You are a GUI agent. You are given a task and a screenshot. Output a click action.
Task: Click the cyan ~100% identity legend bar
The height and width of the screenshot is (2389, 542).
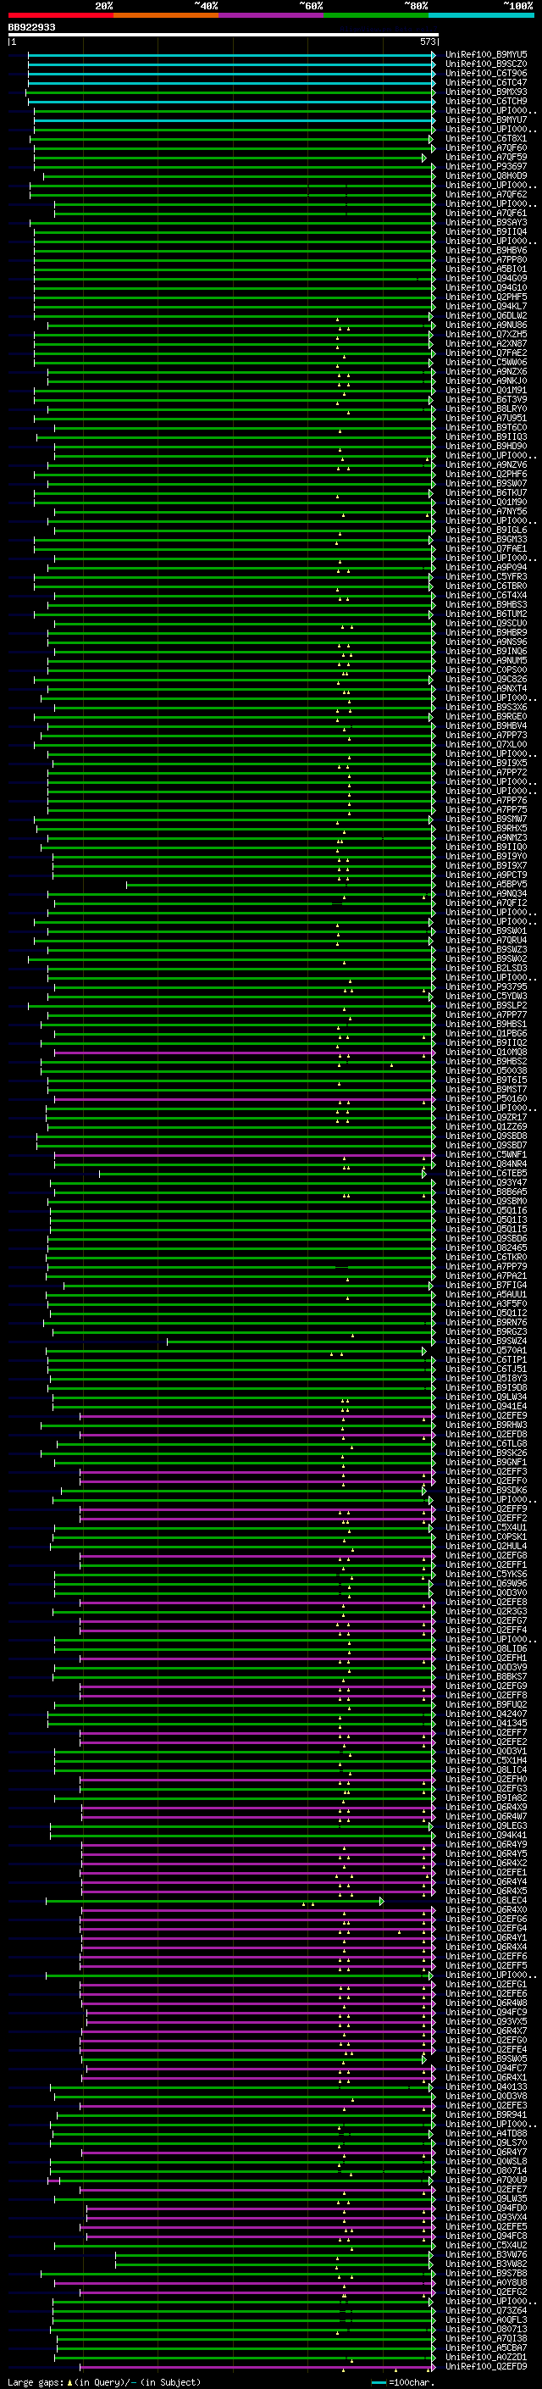[481, 15]
